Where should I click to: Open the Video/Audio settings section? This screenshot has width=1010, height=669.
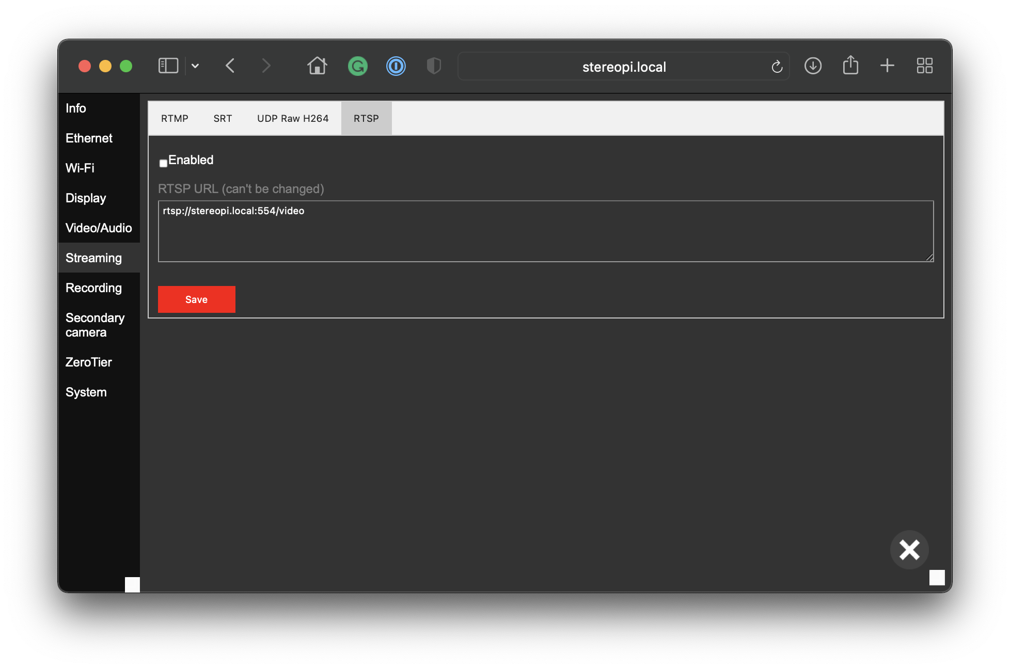pos(99,228)
